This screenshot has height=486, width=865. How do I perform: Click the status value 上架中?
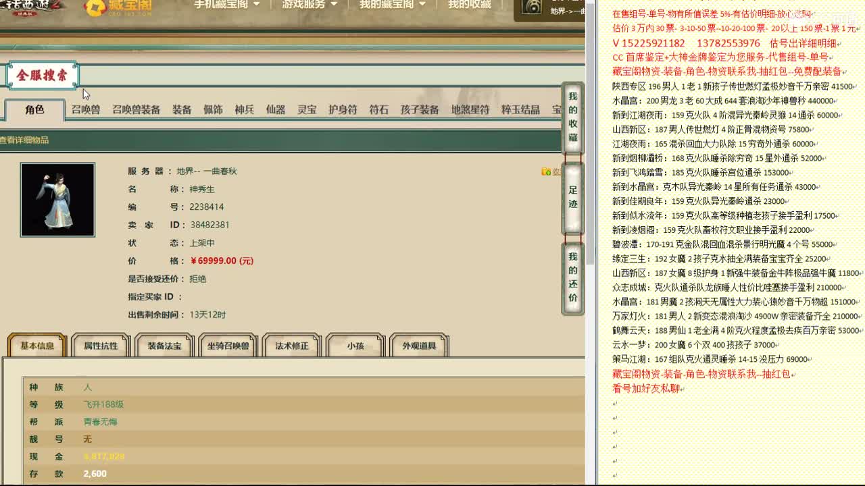tap(202, 243)
